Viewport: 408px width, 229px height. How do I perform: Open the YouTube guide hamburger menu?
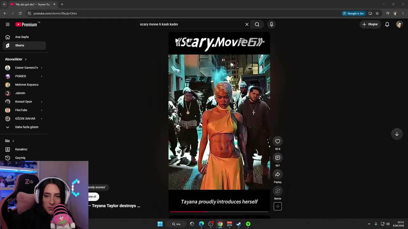click(x=8, y=24)
